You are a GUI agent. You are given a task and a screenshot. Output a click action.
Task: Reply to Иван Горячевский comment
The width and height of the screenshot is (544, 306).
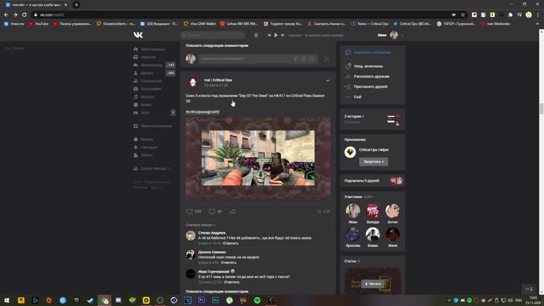coord(231,282)
